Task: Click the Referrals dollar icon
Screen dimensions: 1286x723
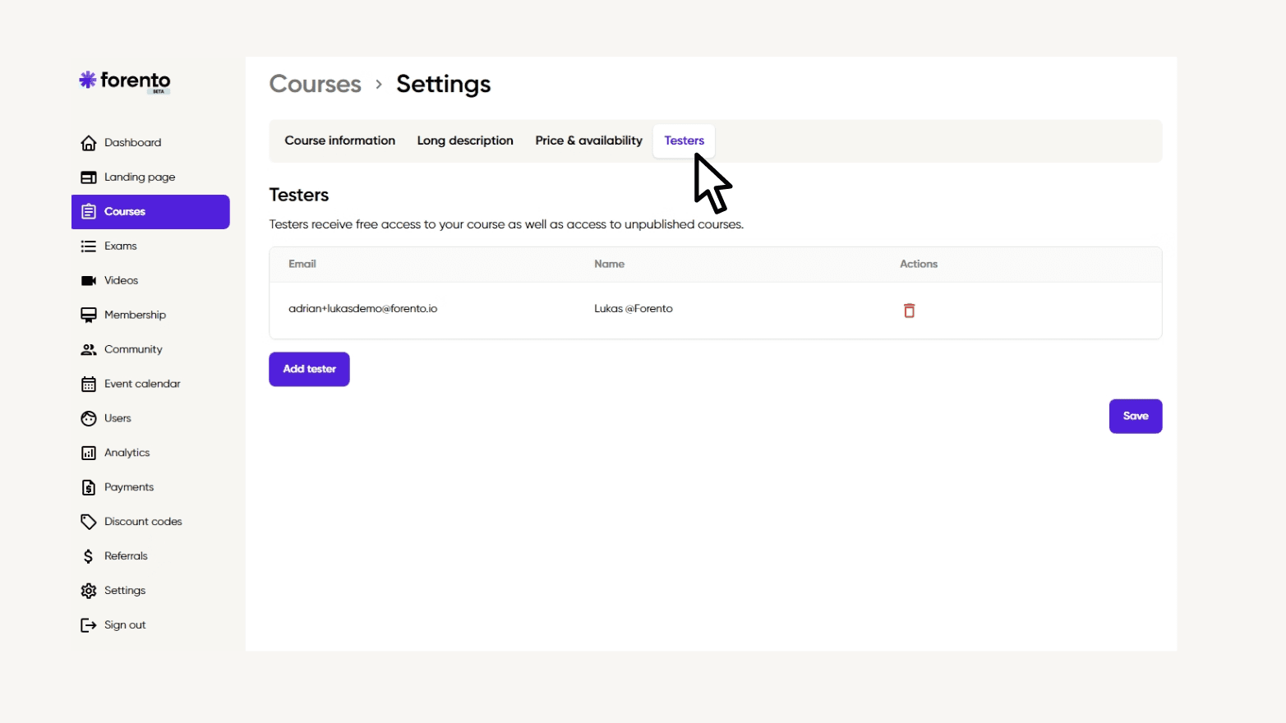Action: coord(89,556)
